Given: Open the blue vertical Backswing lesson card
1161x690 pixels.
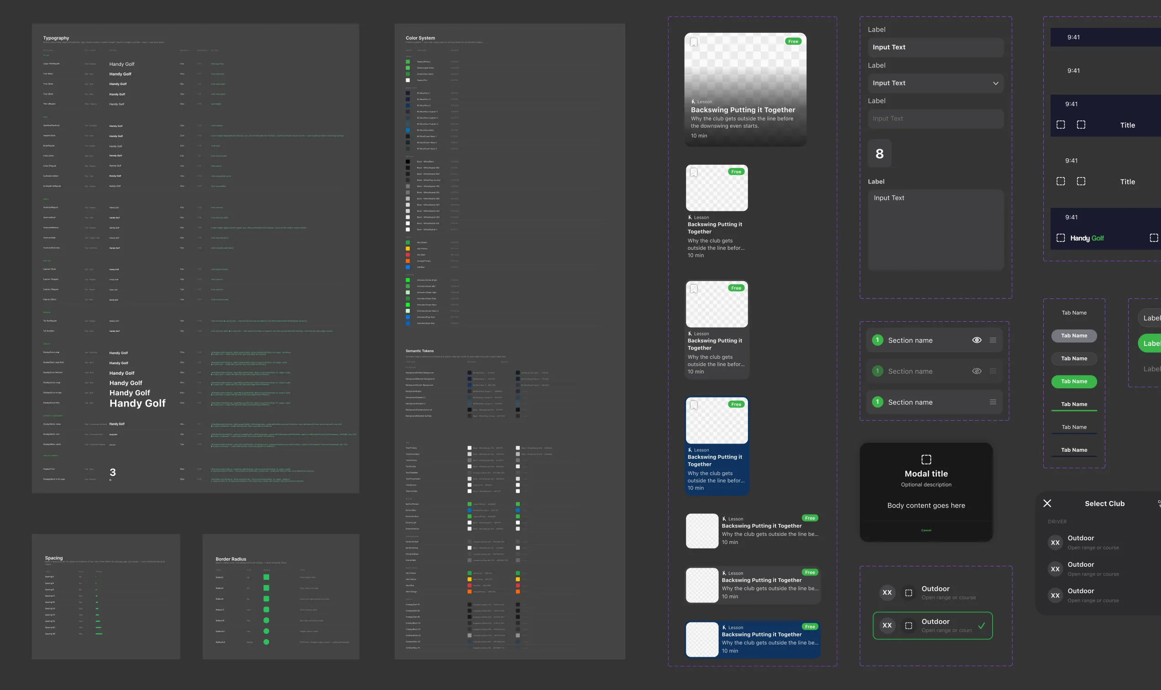Looking at the screenshot, I should pos(717,445).
